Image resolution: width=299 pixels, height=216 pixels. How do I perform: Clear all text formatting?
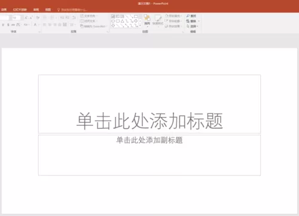(x=38, y=18)
